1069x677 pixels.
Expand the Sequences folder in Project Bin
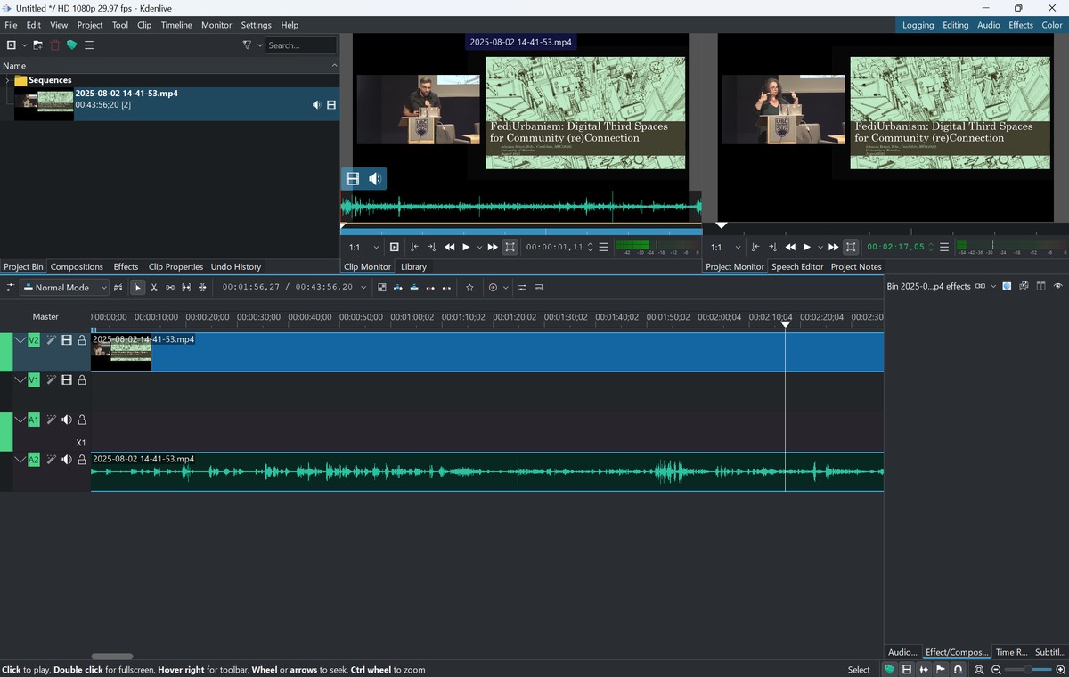coord(7,80)
